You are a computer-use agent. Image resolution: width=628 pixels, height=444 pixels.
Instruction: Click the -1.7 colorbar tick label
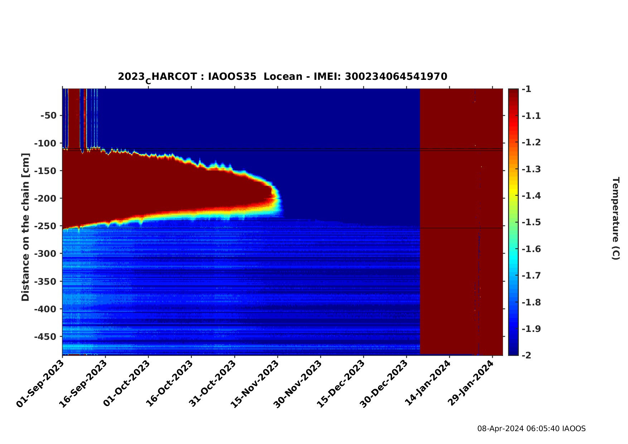[531, 275]
